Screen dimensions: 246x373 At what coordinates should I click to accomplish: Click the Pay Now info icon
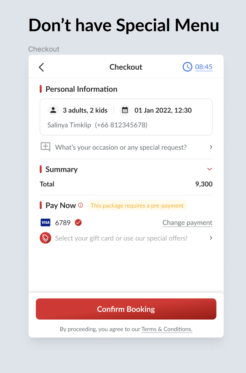[x=81, y=205]
